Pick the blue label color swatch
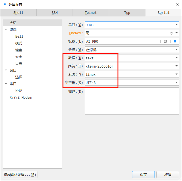 [175, 41]
